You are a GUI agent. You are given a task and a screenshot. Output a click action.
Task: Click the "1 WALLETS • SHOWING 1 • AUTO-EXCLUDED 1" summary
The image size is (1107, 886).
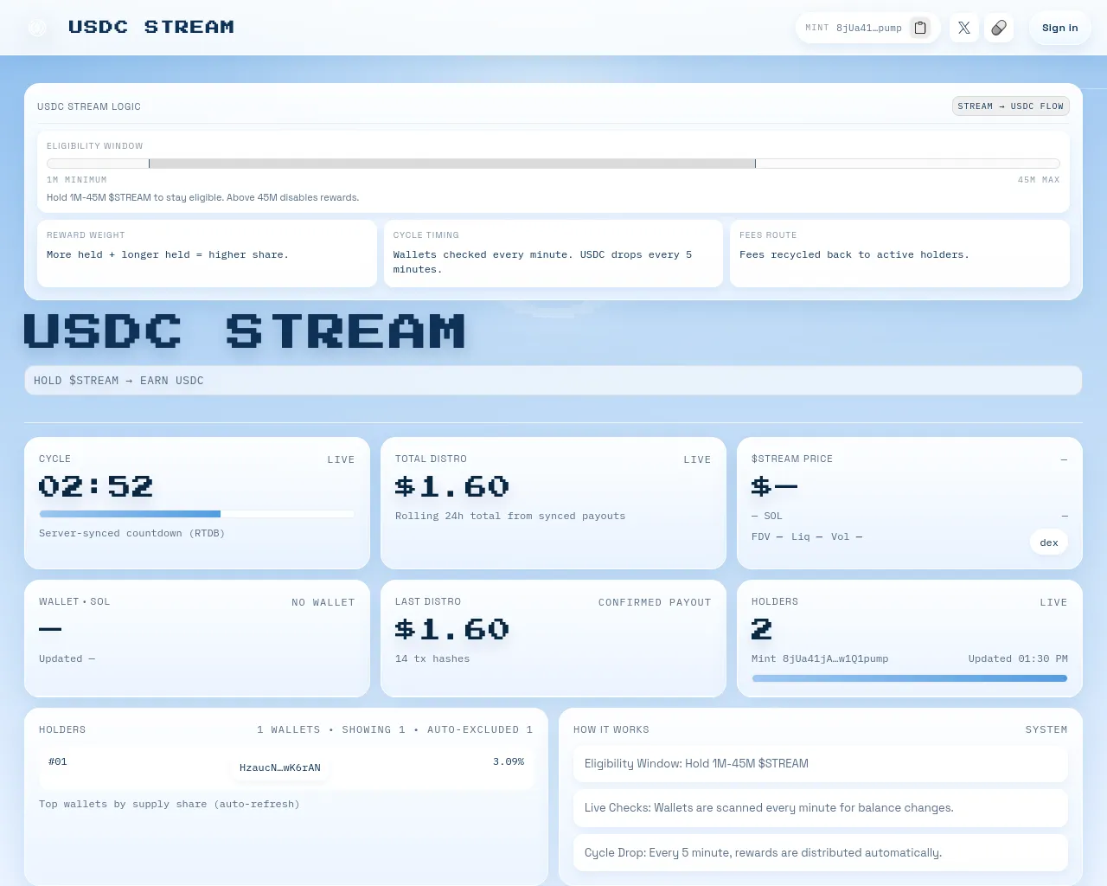pos(394,730)
